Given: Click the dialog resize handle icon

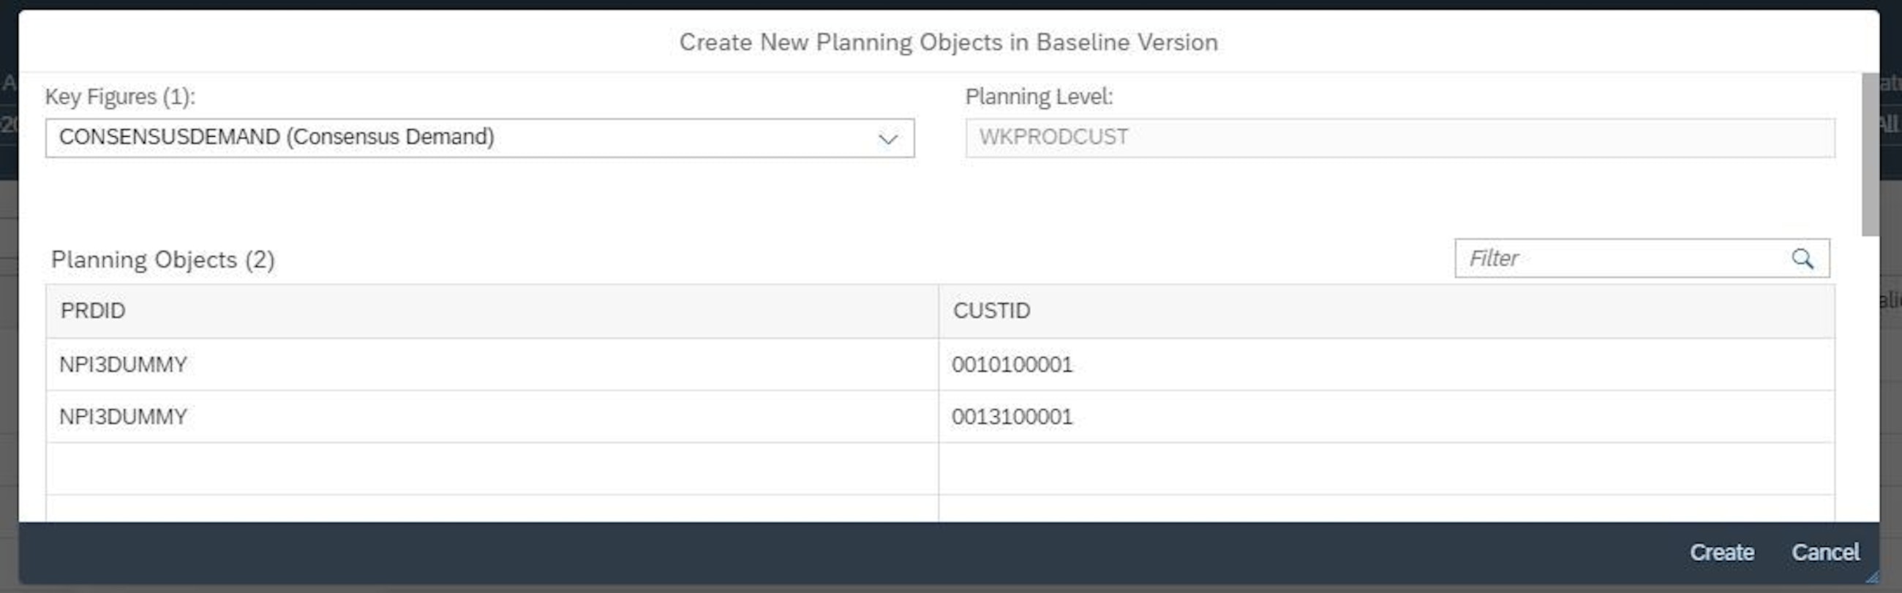Looking at the screenshot, I should [1873, 577].
